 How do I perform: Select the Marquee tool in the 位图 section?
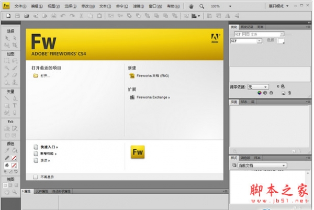click(x=7, y=61)
